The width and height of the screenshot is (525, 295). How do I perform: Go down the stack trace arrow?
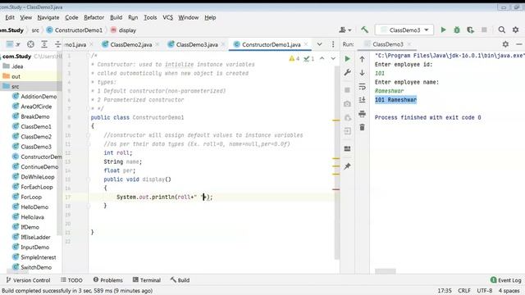tap(362, 73)
